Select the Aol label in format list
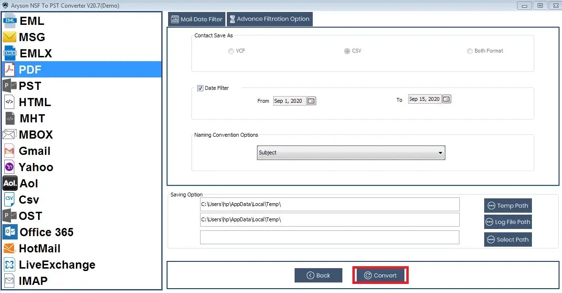The width and height of the screenshot is (562, 293). [29, 184]
